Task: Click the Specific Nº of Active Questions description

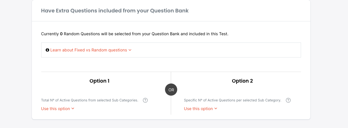Action: 233,100
